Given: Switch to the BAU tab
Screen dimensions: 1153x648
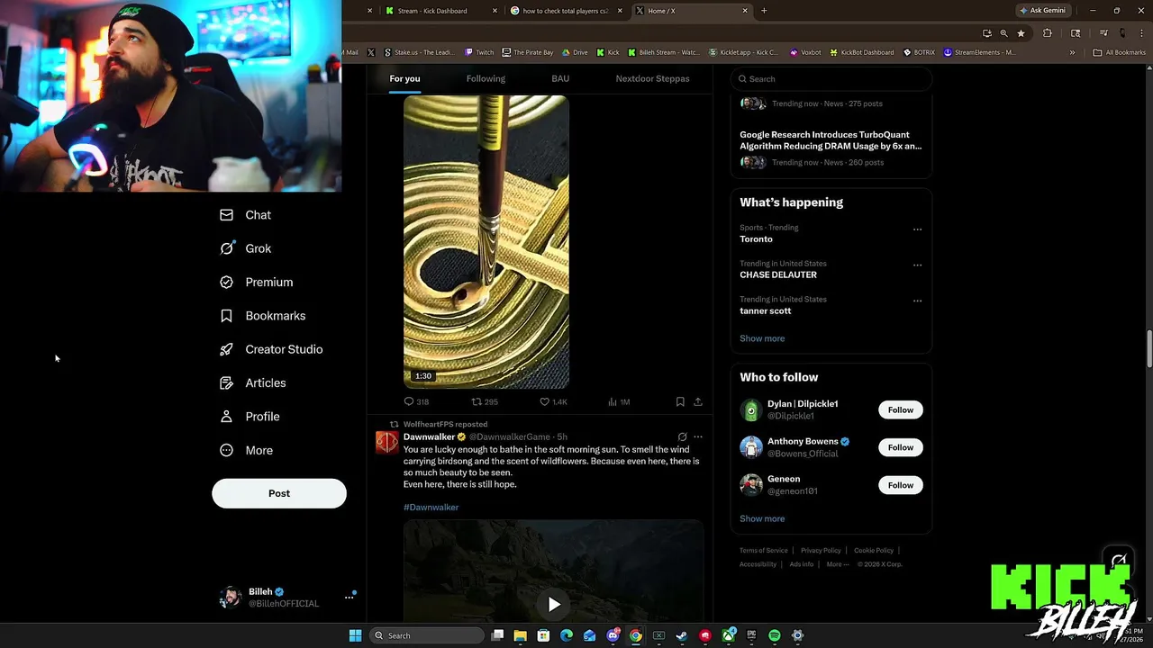Looking at the screenshot, I should tap(560, 78).
